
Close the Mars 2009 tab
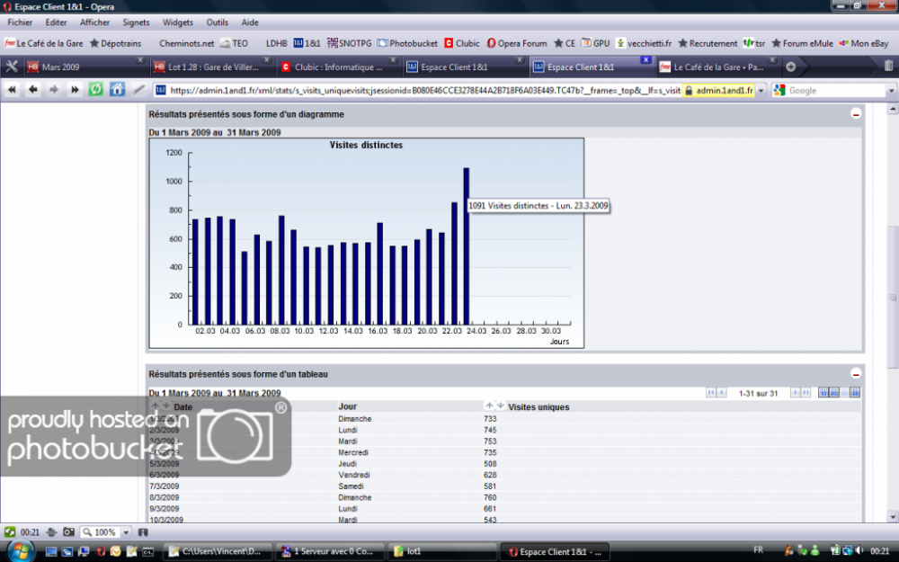[140, 59]
